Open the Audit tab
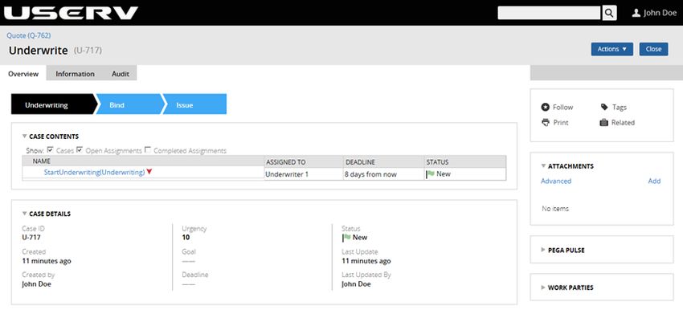This screenshot has height=314, width=683. pos(121,74)
